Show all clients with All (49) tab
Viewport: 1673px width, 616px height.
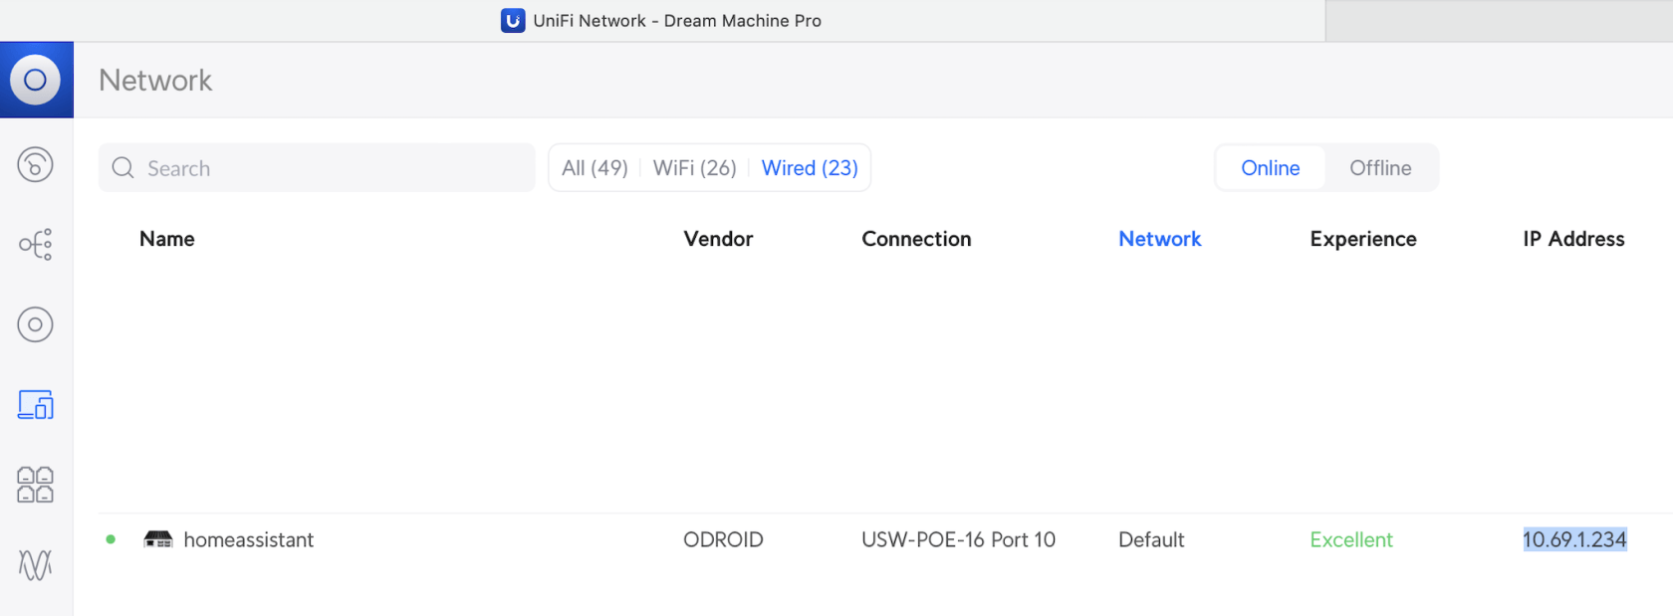595,168
